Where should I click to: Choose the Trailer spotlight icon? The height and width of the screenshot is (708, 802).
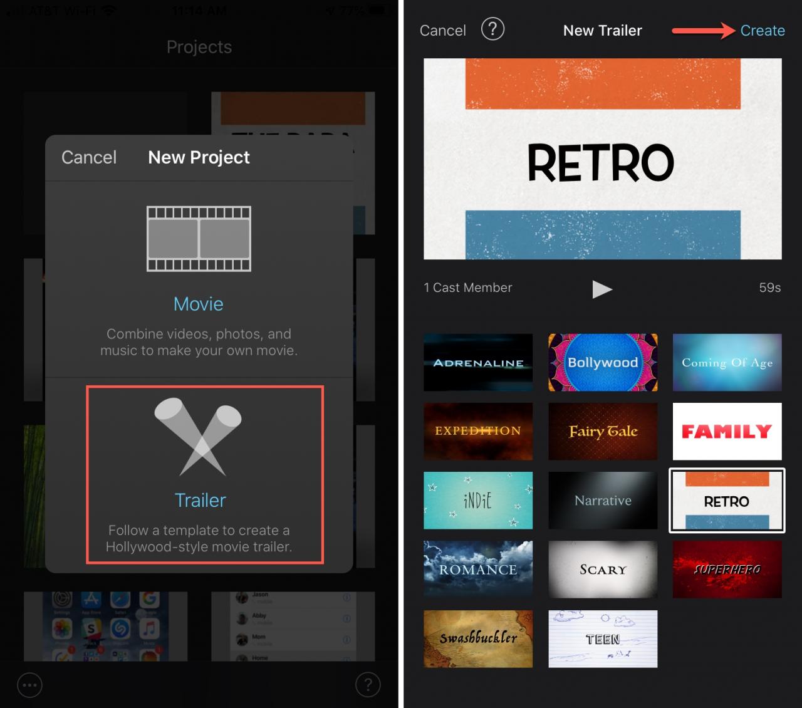pos(198,437)
